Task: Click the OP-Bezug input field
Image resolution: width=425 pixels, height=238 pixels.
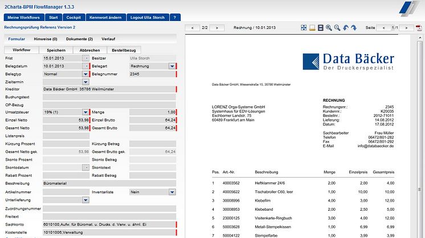Action: coord(109,105)
